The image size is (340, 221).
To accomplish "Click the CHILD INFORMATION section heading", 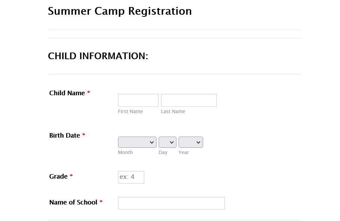I will point(98,56).
